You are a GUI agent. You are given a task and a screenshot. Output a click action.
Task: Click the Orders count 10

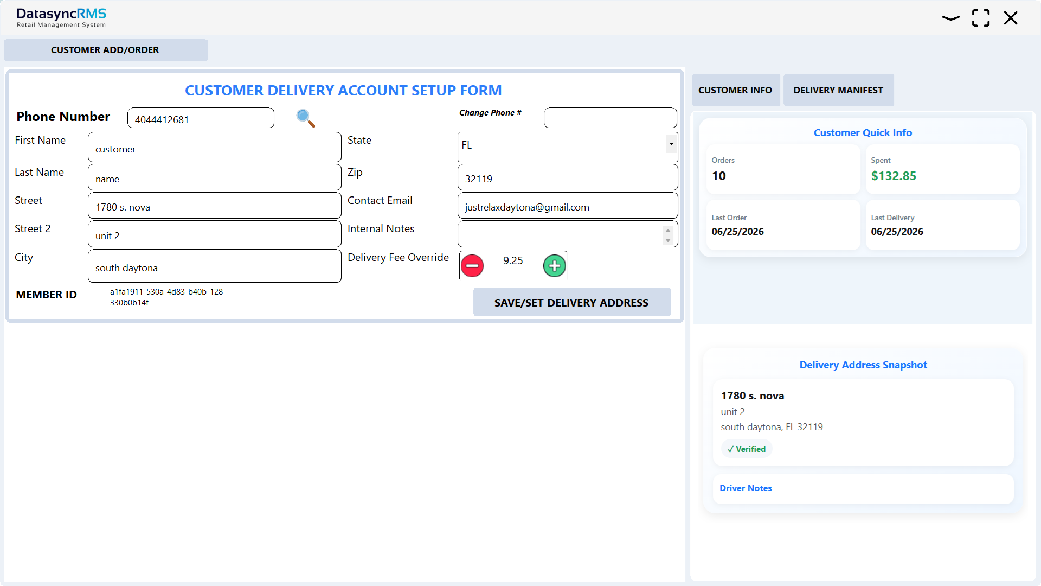point(718,176)
